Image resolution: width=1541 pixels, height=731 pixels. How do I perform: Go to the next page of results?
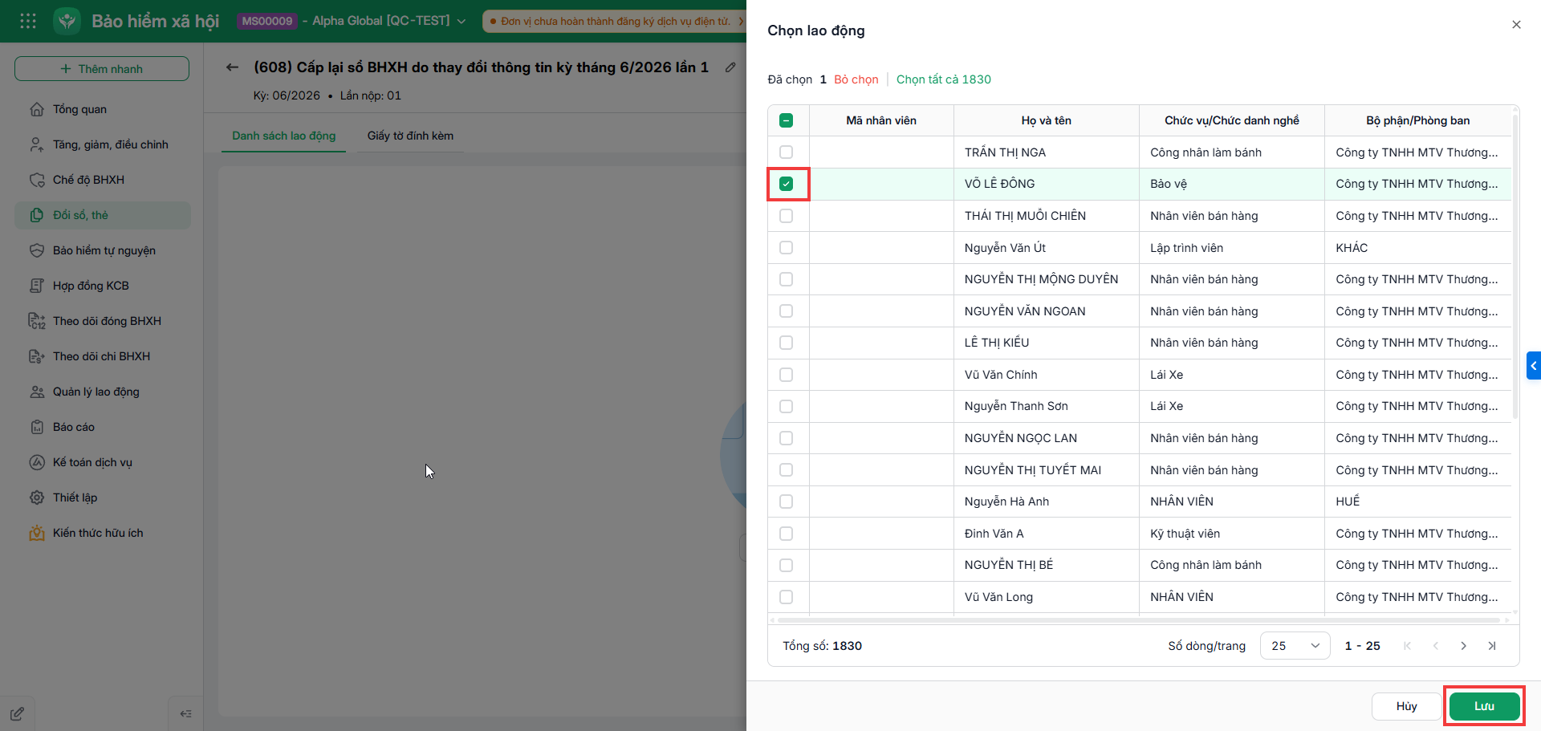pos(1464,646)
